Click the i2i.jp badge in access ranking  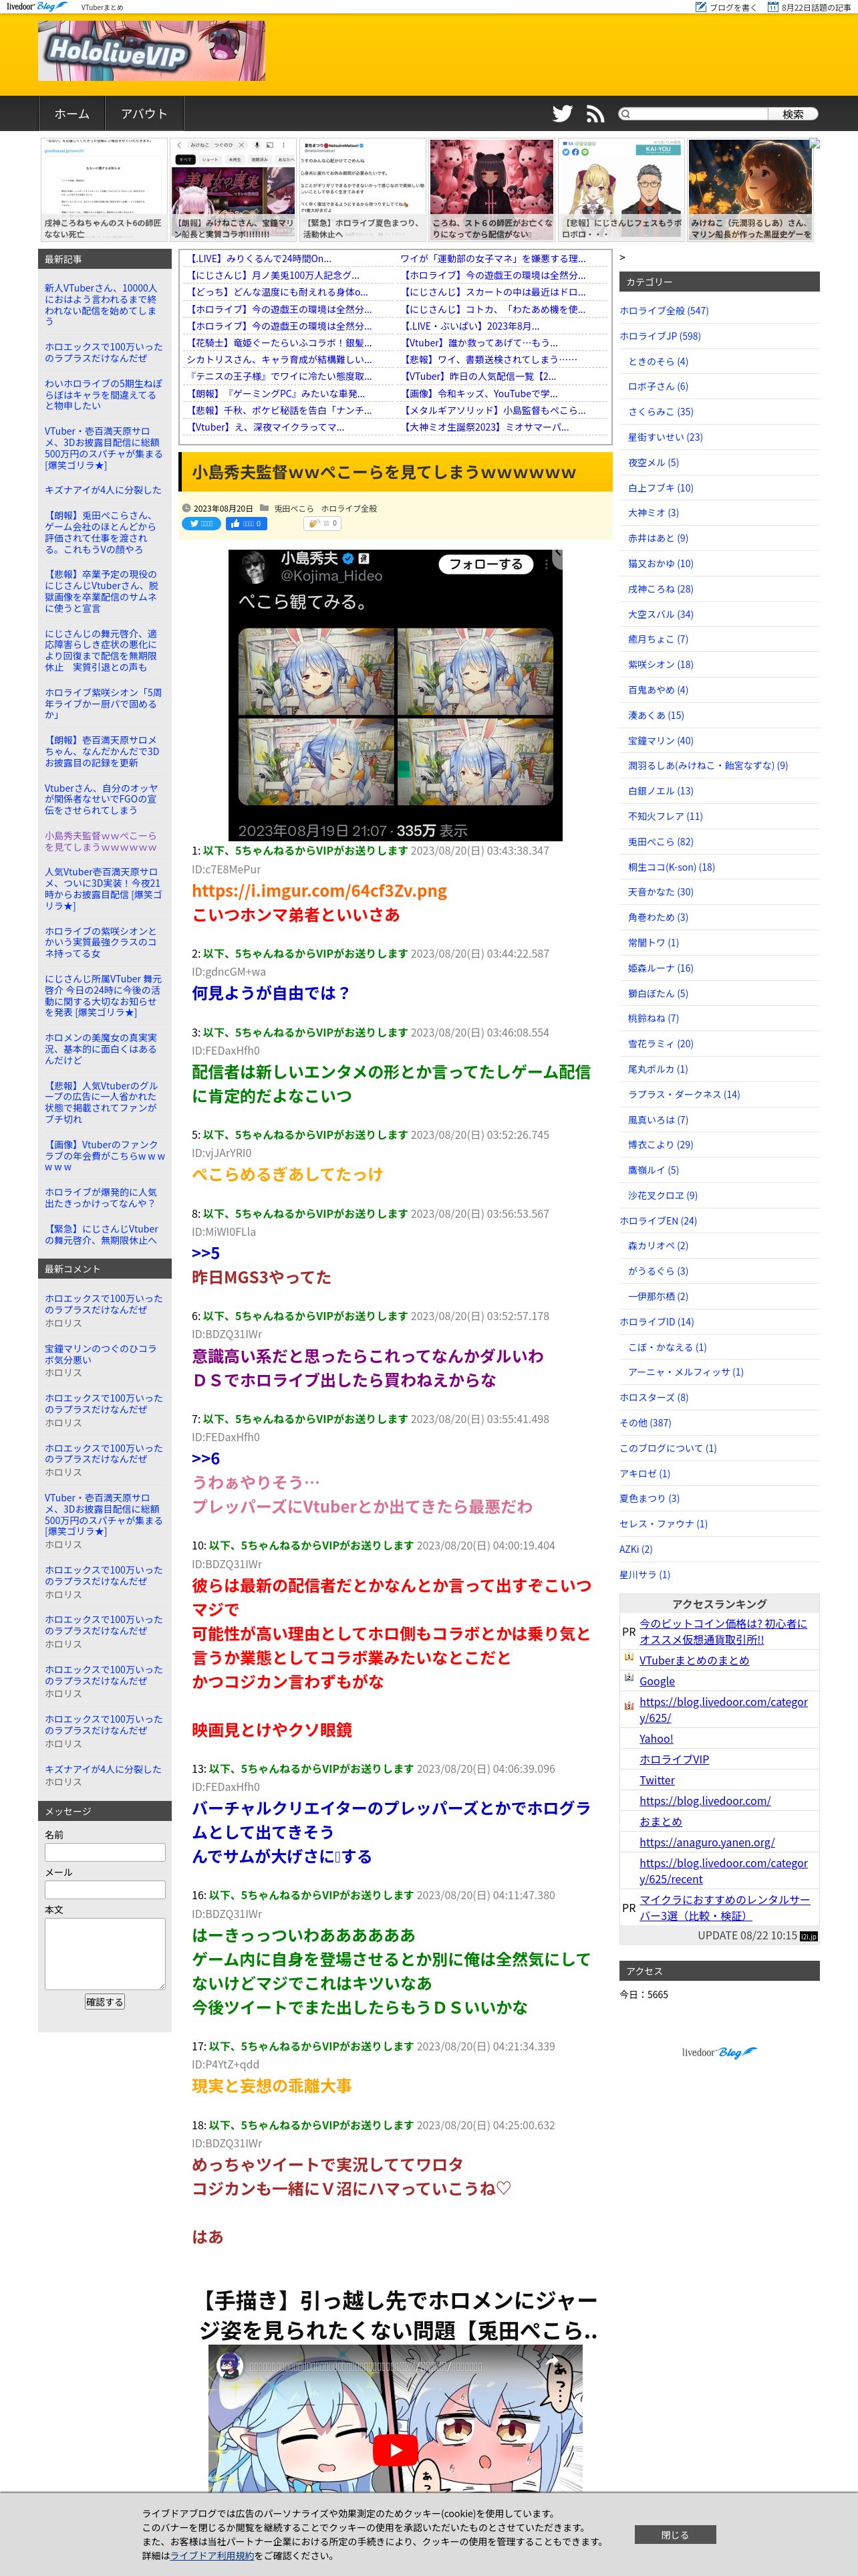pyautogui.click(x=808, y=1936)
